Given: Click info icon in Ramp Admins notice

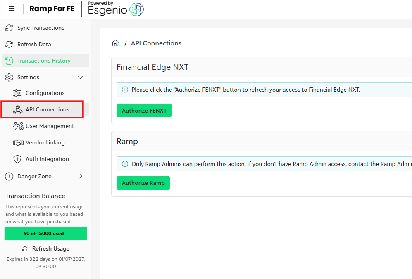Looking at the screenshot, I should tap(125, 164).
